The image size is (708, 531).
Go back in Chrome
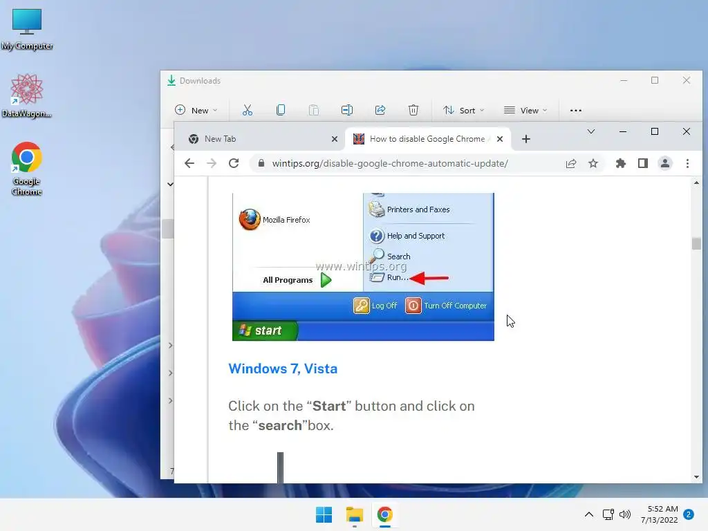pyautogui.click(x=189, y=163)
